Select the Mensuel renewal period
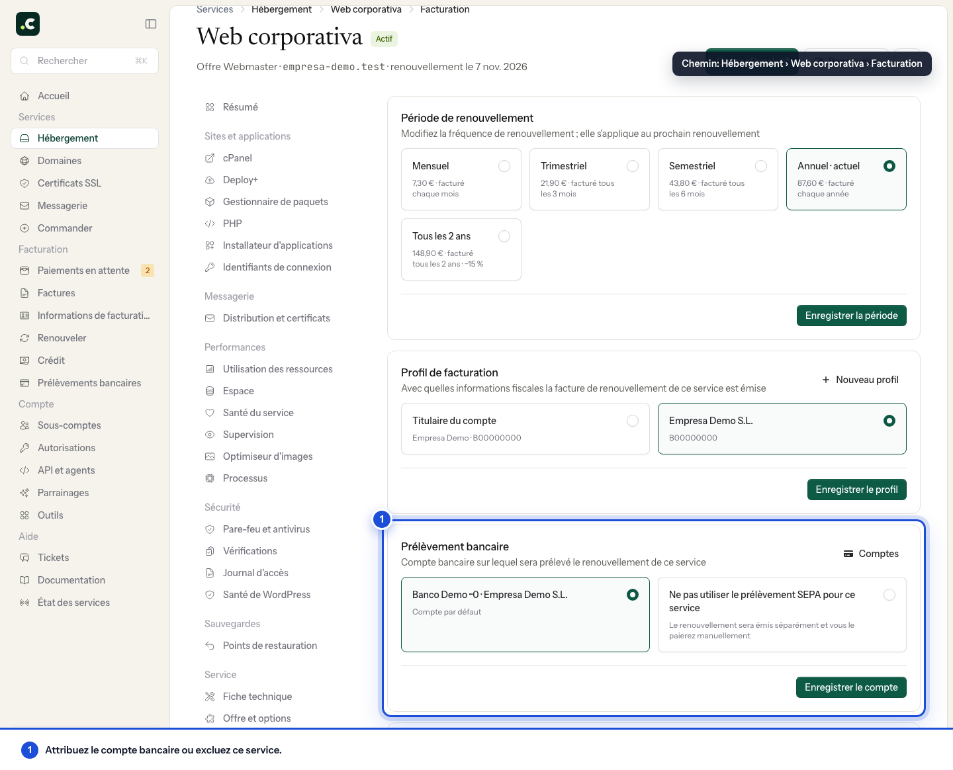The width and height of the screenshot is (953, 770). coord(461,179)
